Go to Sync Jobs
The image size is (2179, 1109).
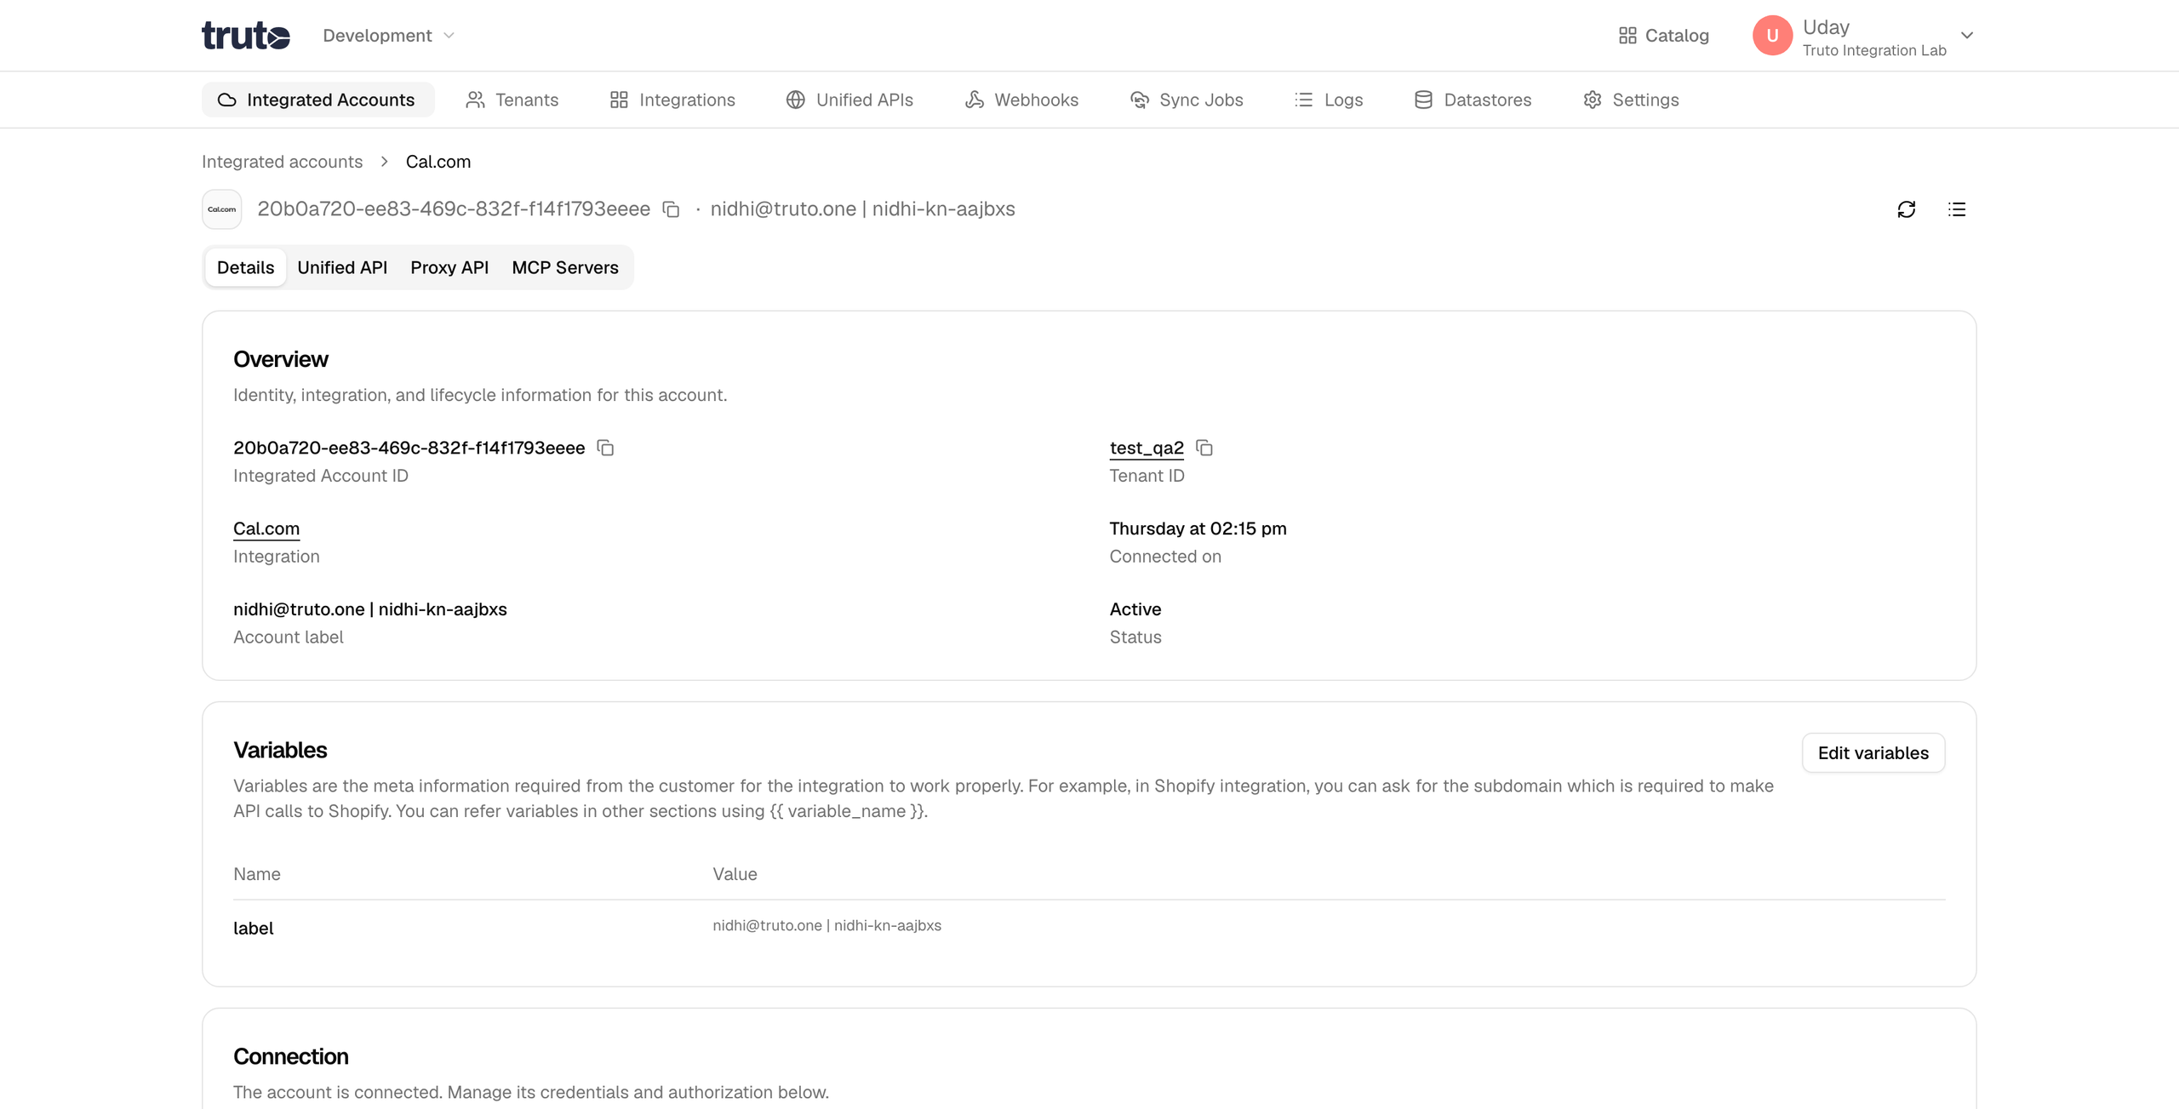pos(1187,100)
